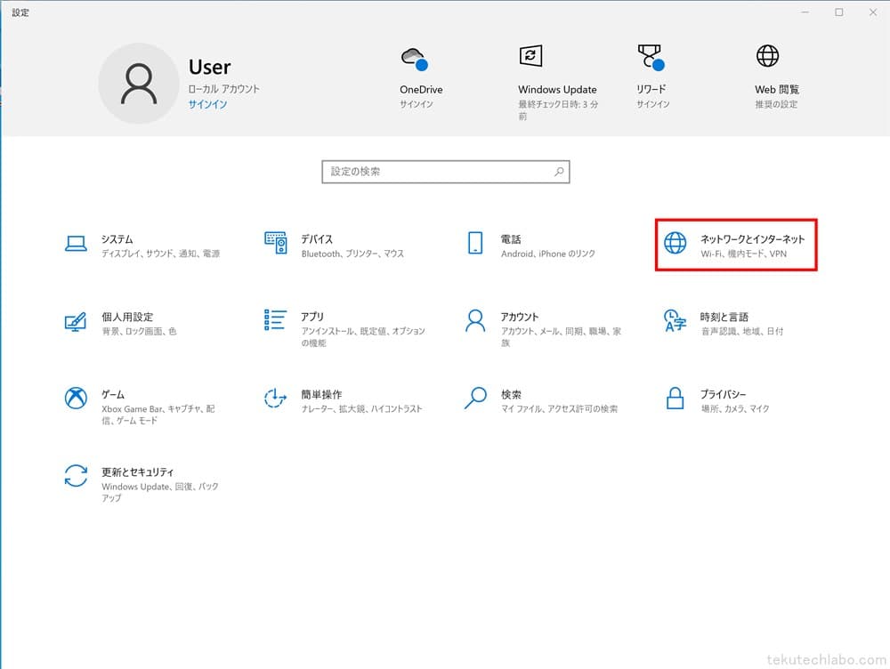Open the 更新とセキュリティ sync arrows icon
890x669 pixels.
(76, 476)
